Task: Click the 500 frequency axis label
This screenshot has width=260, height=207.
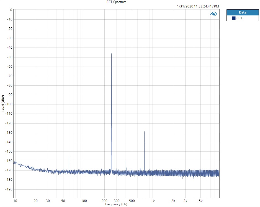Action: [132, 201]
